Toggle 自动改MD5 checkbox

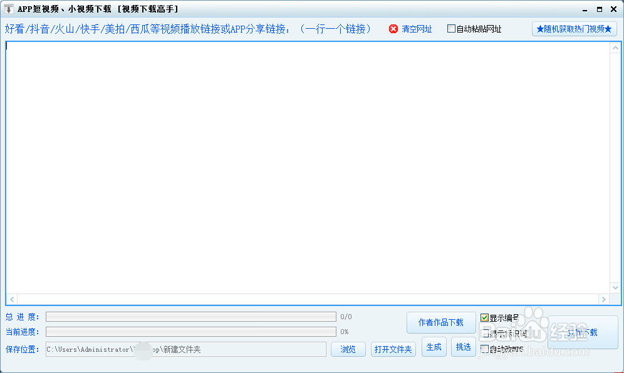[484, 349]
